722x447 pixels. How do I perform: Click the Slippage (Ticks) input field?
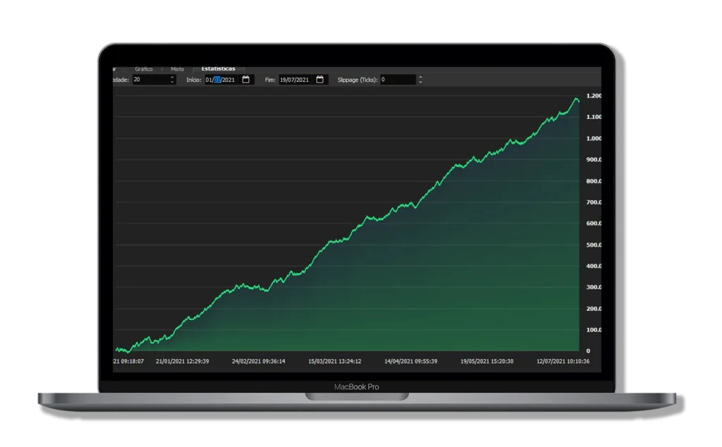pos(398,80)
